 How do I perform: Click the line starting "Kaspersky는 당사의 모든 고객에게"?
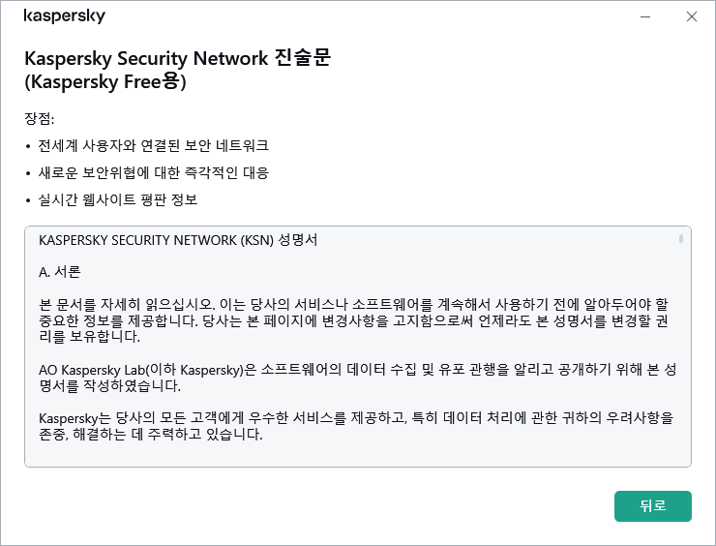coord(354,419)
